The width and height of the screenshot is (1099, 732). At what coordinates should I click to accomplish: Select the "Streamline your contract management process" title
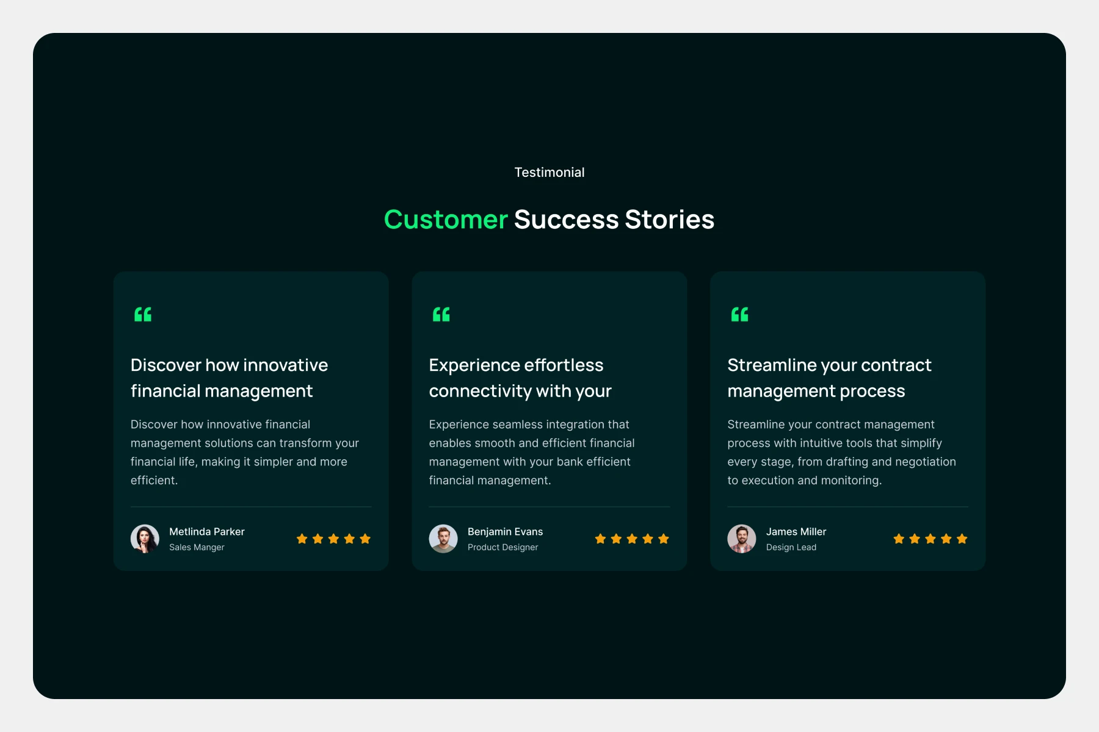[x=829, y=378]
